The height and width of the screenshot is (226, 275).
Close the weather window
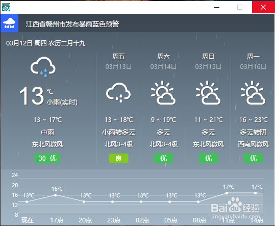[263, 7]
